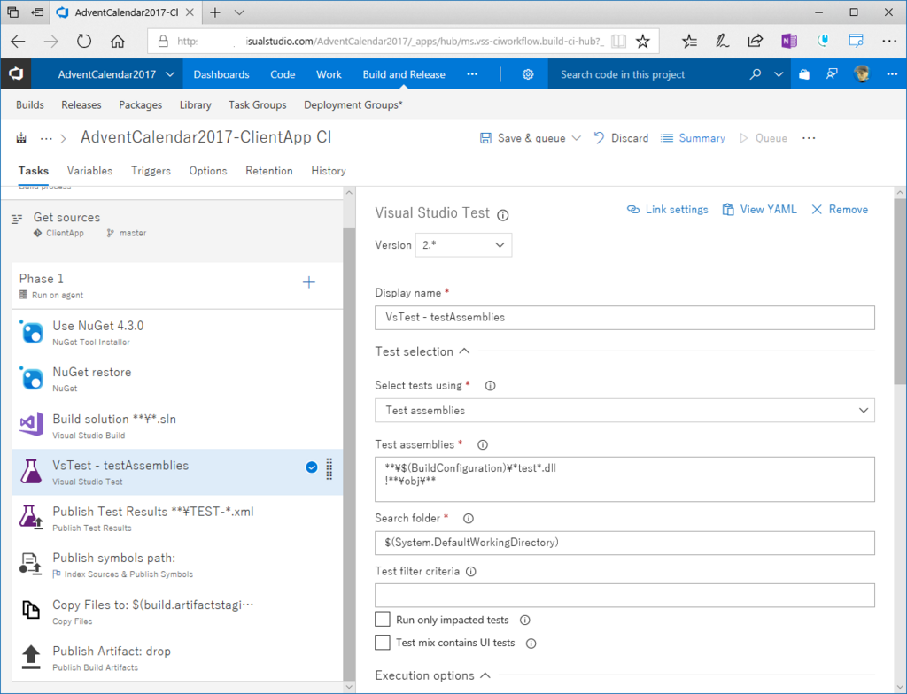Open the build Summary
Viewport: 907px width, 694px height.
click(x=693, y=138)
